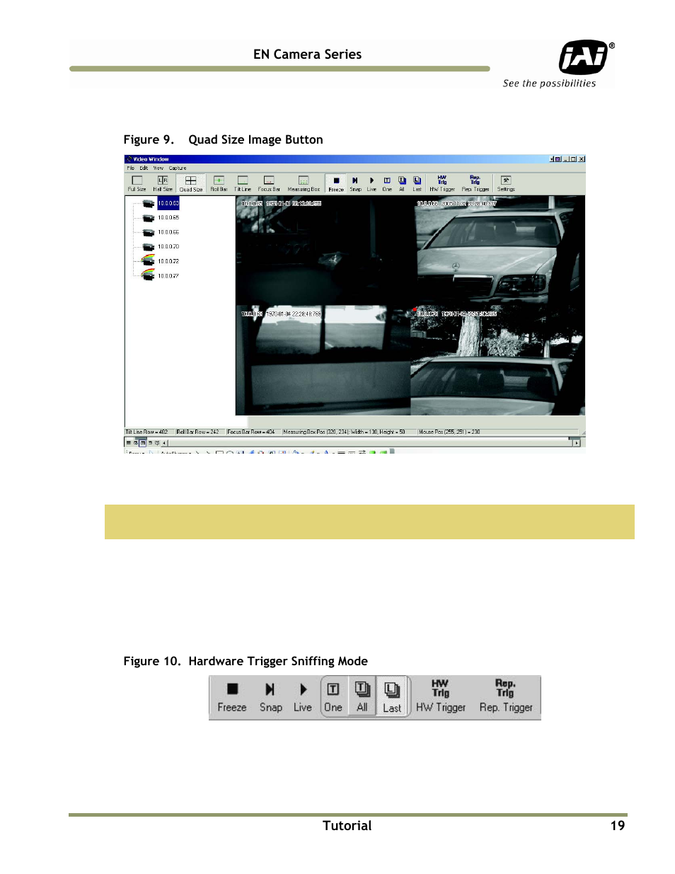The width and height of the screenshot is (675, 874).
Task: Open the Settings toolbar button
Action: [x=506, y=184]
